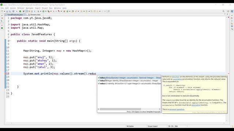Click the proposal list horizontal scrollbar thumb

(x=120, y=109)
